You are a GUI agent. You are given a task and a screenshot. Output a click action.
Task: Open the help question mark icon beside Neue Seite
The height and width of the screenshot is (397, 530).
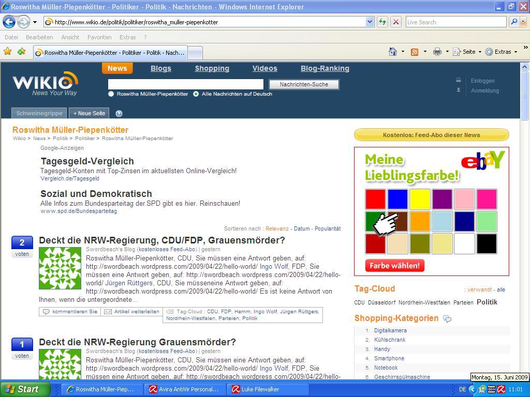[x=119, y=113]
